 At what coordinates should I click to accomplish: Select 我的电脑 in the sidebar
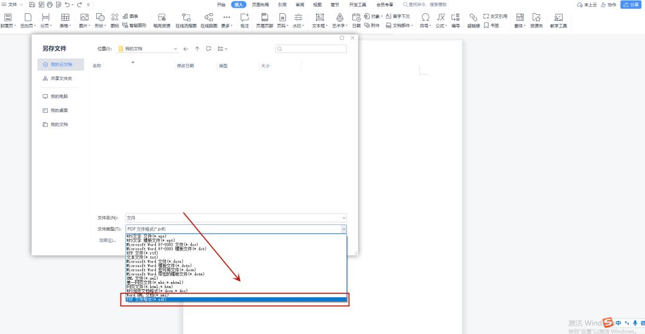point(59,96)
